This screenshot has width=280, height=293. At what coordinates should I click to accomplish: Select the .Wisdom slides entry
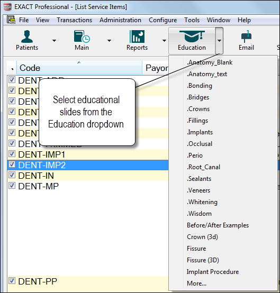coord(199,214)
